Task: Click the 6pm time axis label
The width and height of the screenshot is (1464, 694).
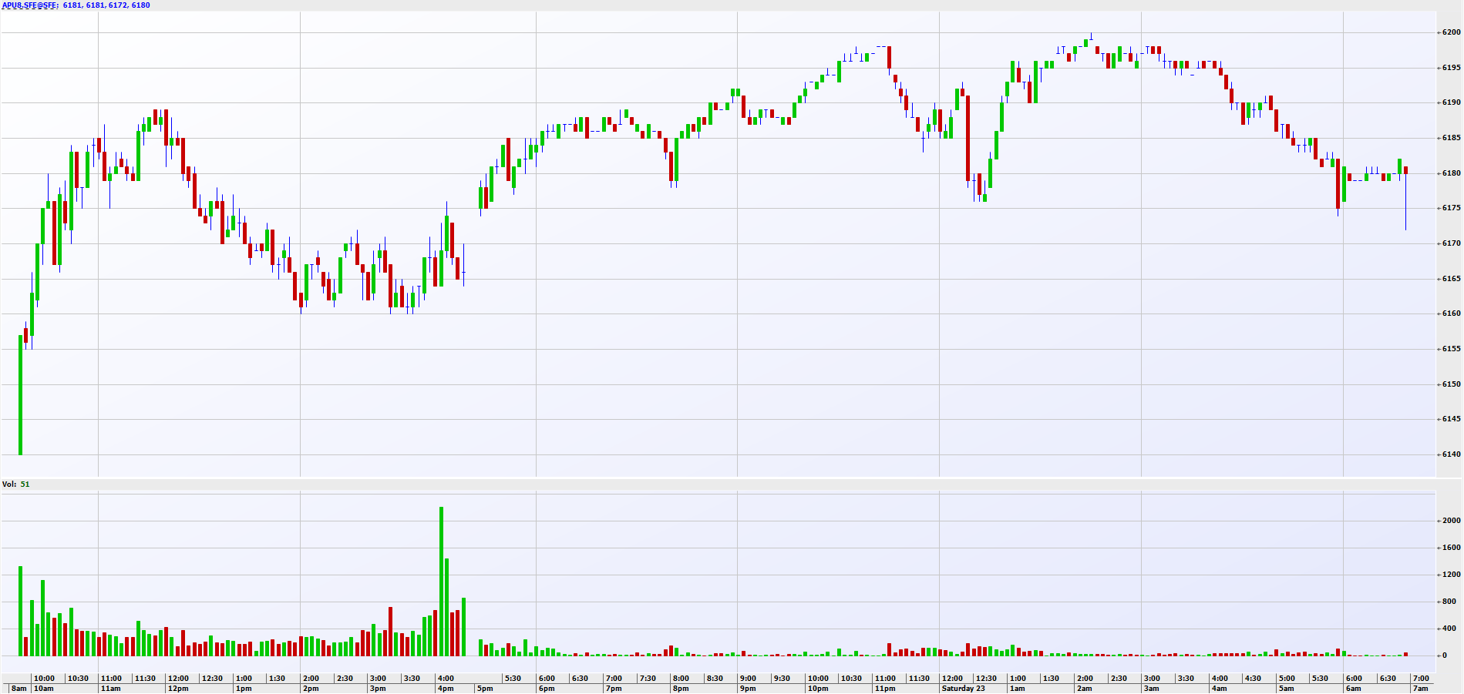Action: point(547,689)
